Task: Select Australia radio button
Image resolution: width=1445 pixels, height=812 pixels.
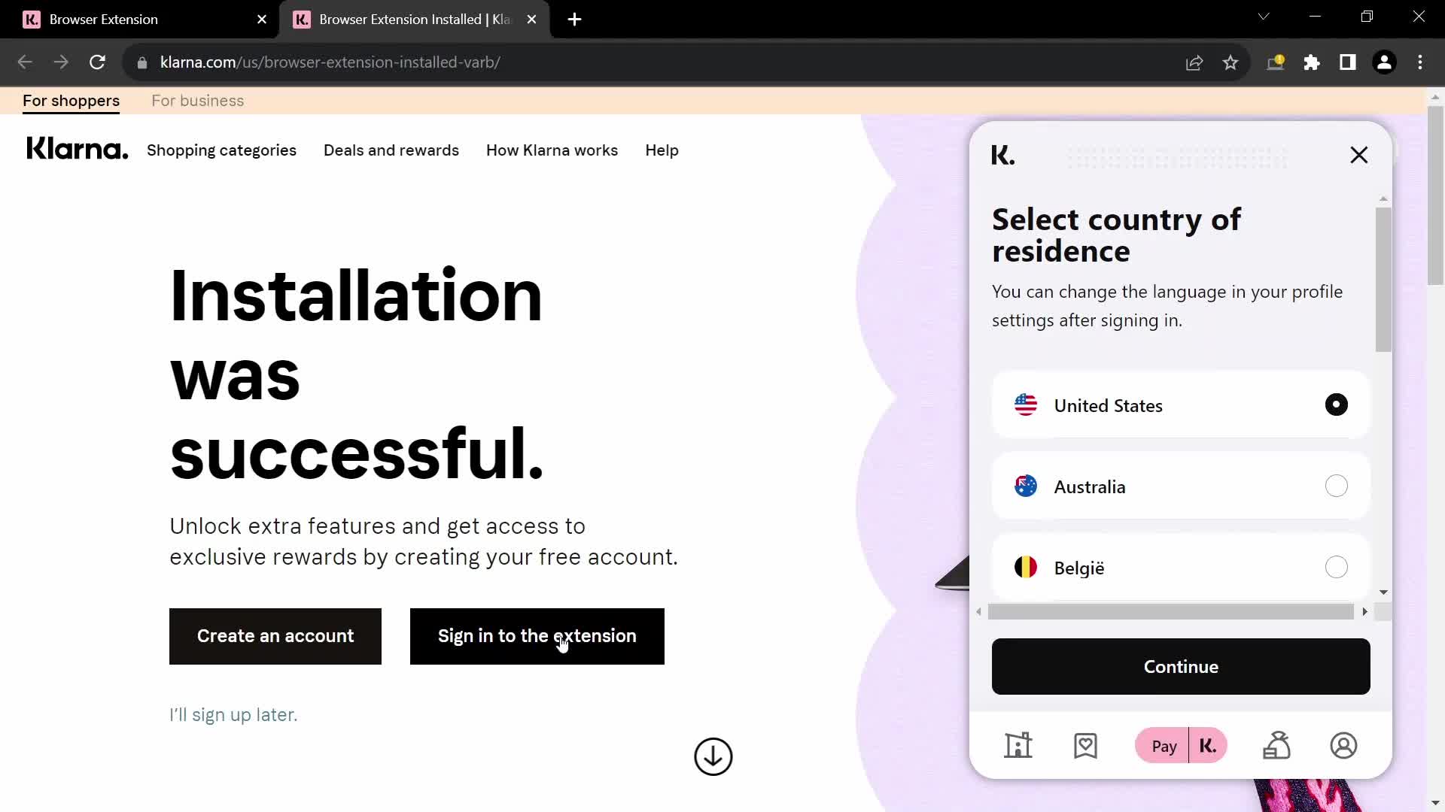Action: [x=1338, y=486]
